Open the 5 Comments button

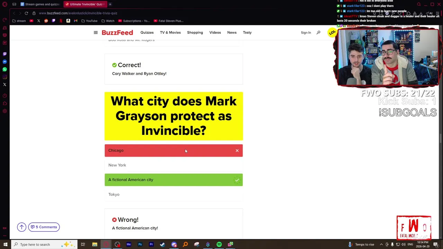click(x=44, y=227)
